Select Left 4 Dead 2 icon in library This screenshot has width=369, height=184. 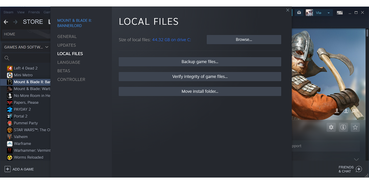[x=10, y=68]
